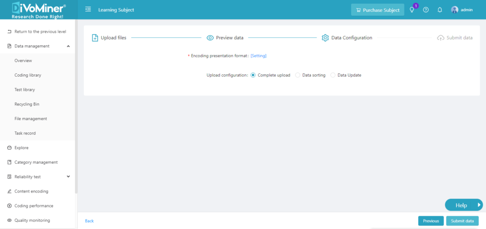486x229 pixels.
Task: Select the Complete upload radio button
Action: (x=253, y=75)
